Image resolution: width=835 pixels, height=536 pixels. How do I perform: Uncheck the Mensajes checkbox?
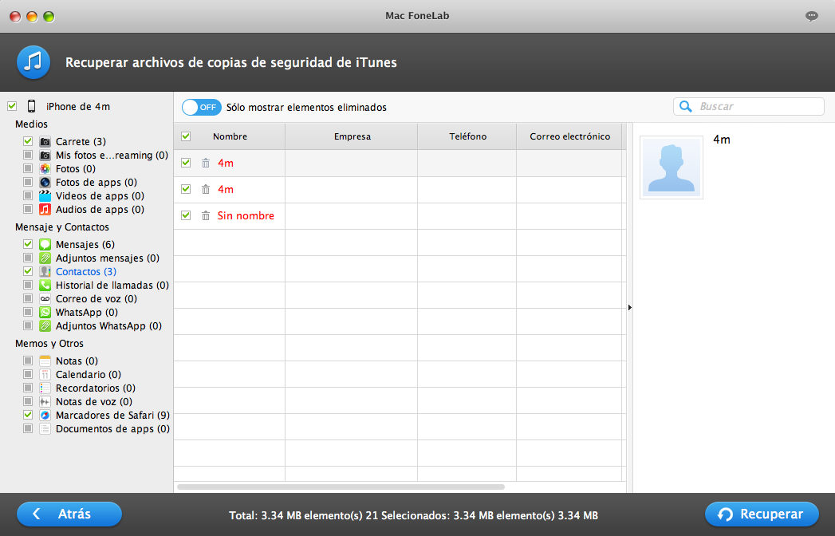pos(28,244)
